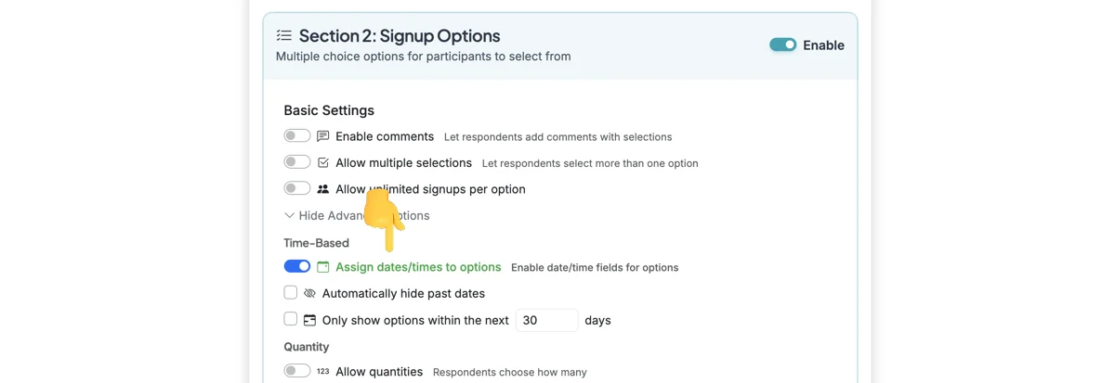Toggle on Enable comments switch

[x=297, y=135]
